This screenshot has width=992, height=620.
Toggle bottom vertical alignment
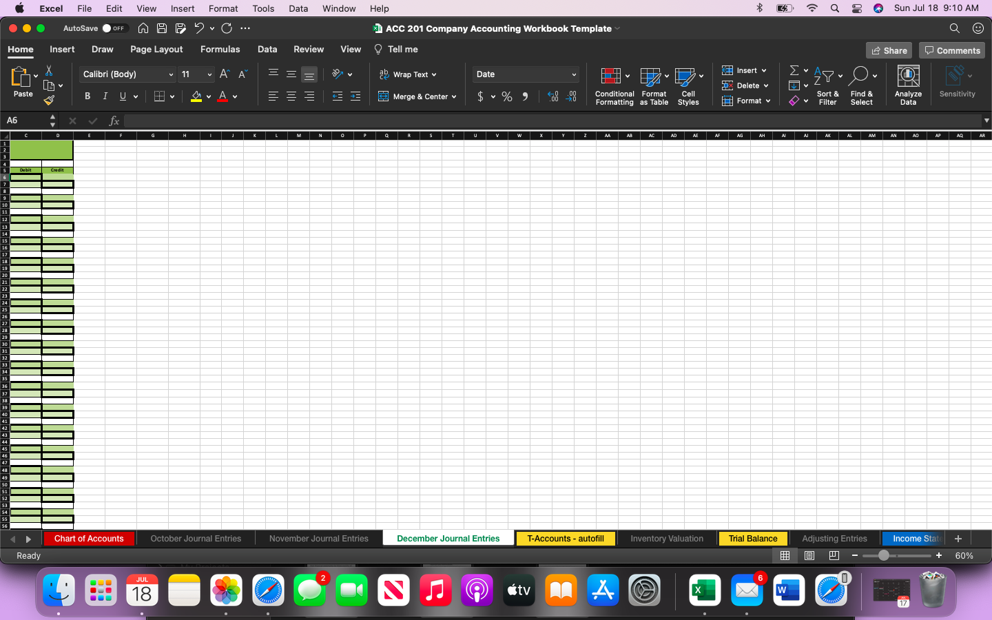coord(309,74)
